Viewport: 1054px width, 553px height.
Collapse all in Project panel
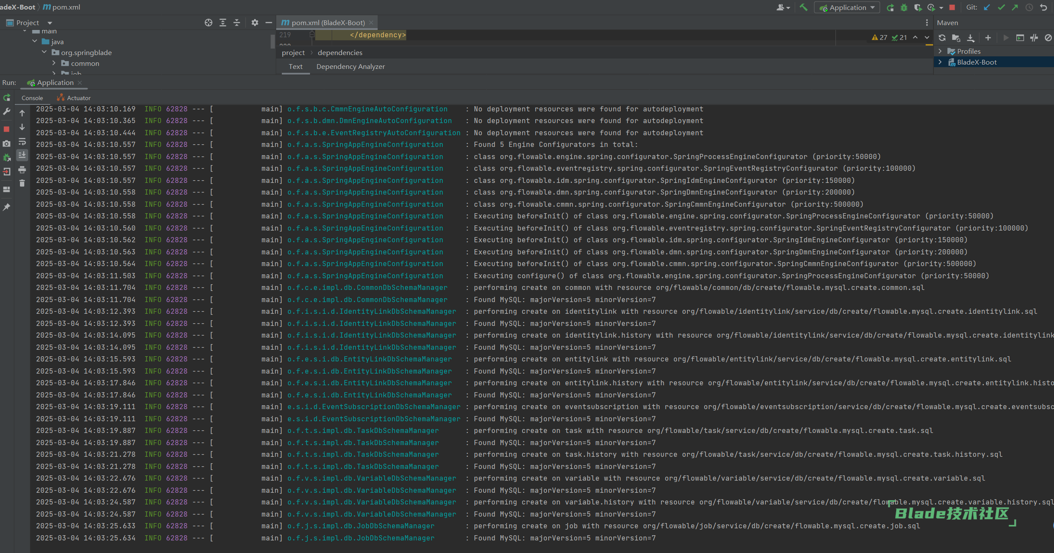pos(237,23)
